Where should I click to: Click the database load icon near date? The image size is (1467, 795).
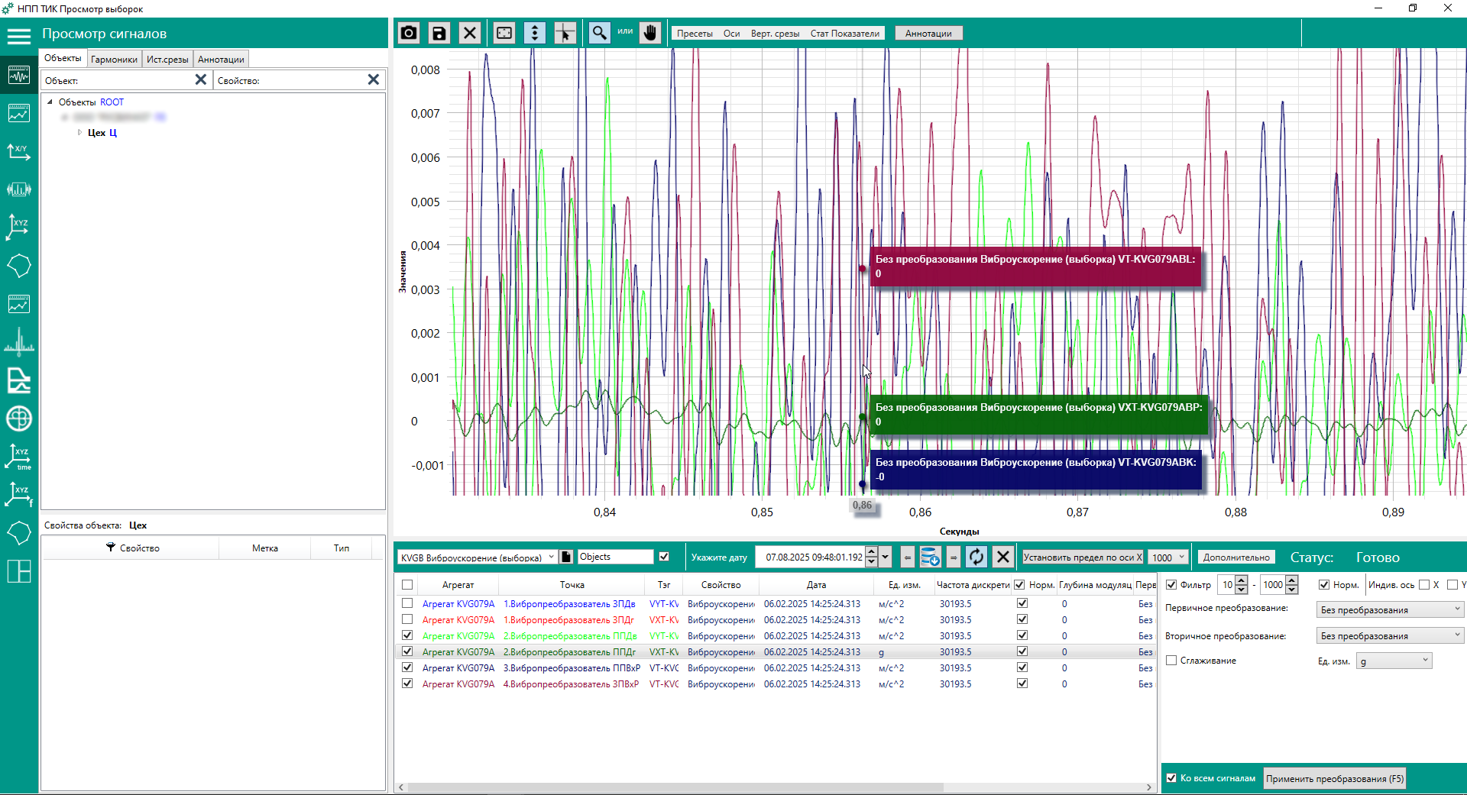pos(930,557)
